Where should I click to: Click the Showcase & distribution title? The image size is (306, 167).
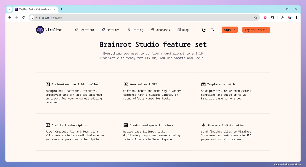pos(226,125)
